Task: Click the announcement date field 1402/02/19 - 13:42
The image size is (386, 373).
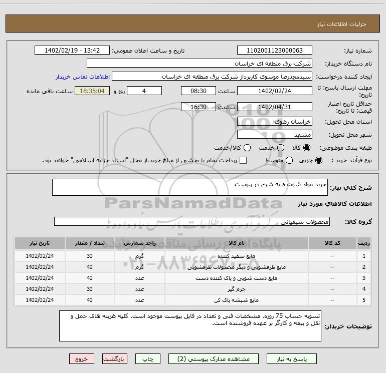Action: [72, 51]
